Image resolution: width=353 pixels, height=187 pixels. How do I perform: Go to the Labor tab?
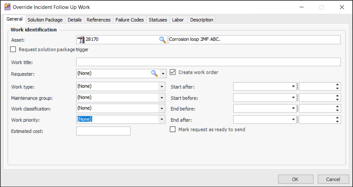coord(178,20)
